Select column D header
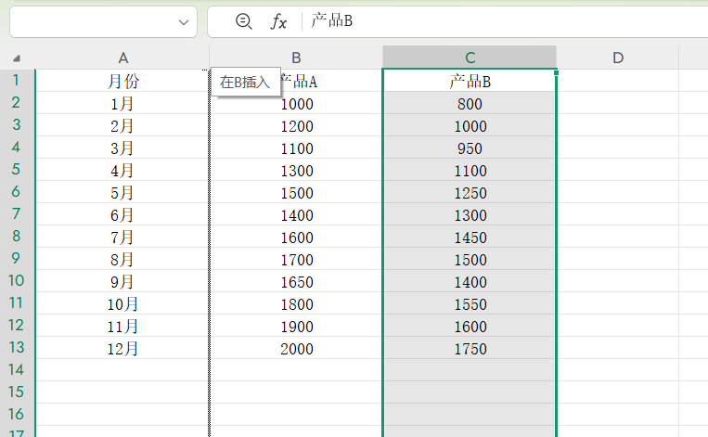Image resolution: width=708 pixels, height=437 pixels. click(618, 58)
